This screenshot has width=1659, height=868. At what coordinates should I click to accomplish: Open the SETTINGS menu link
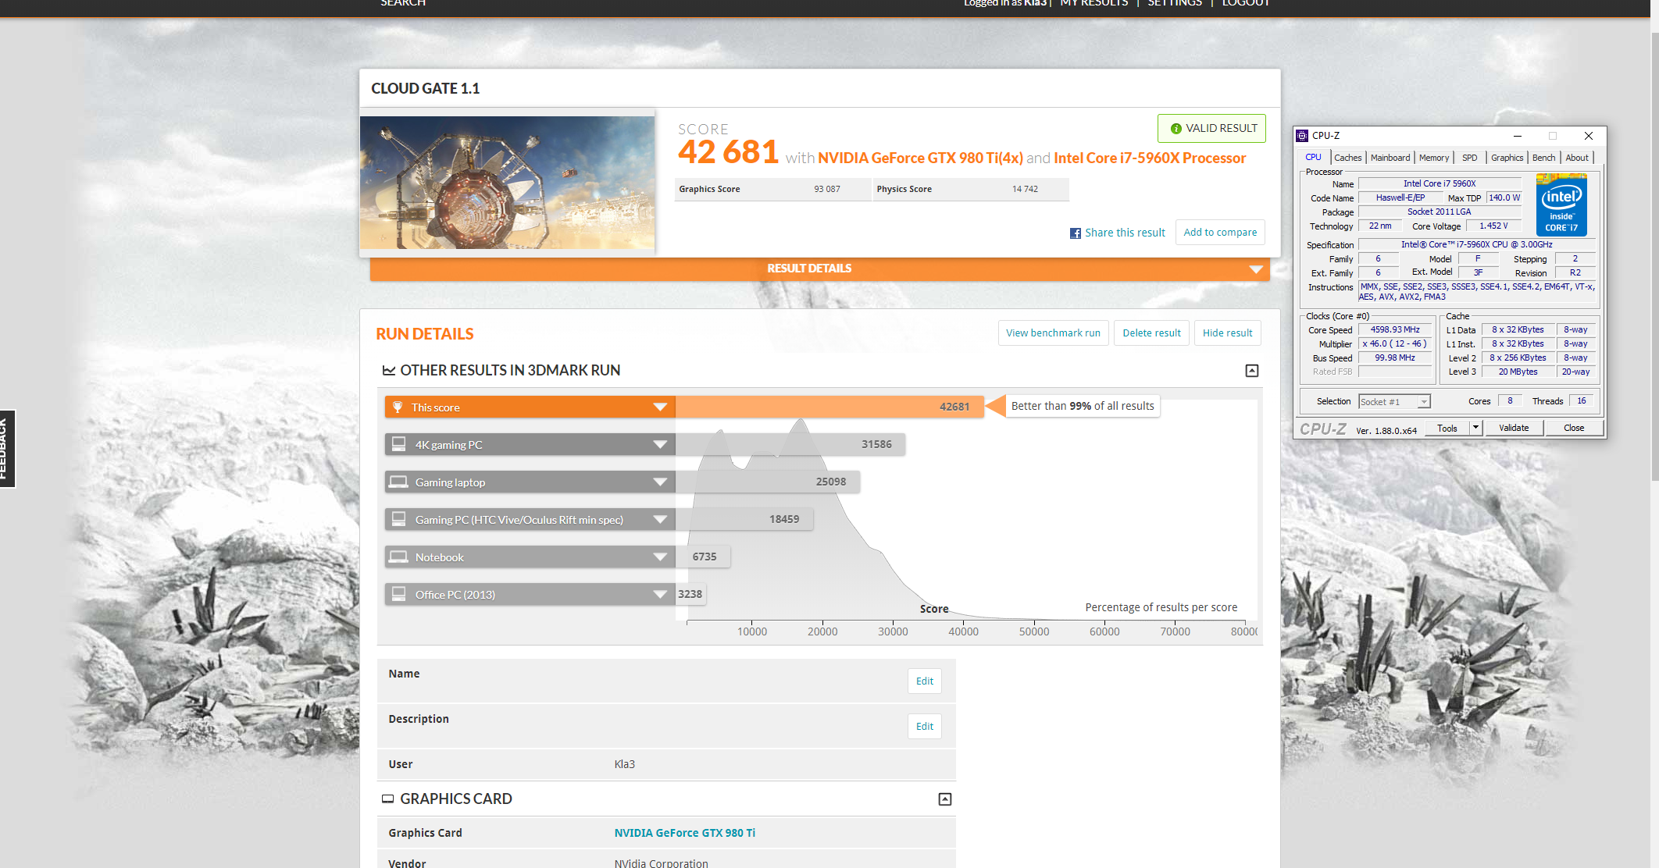1174,3
